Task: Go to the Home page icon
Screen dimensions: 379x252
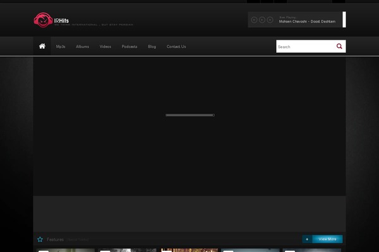Action: [42, 46]
